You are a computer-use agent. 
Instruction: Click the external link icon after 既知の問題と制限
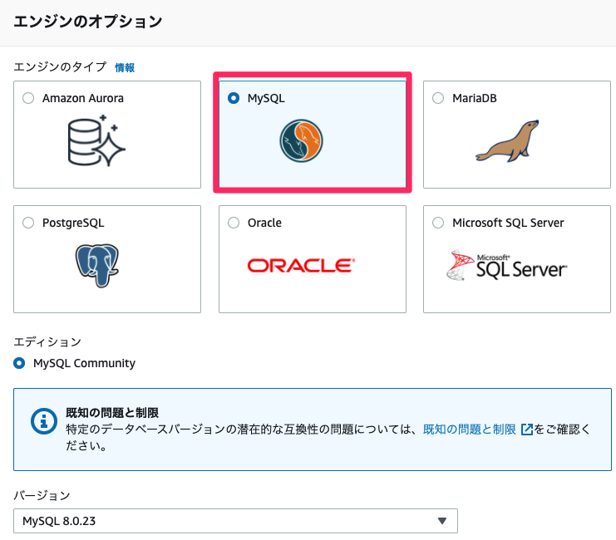click(x=526, y=430)
